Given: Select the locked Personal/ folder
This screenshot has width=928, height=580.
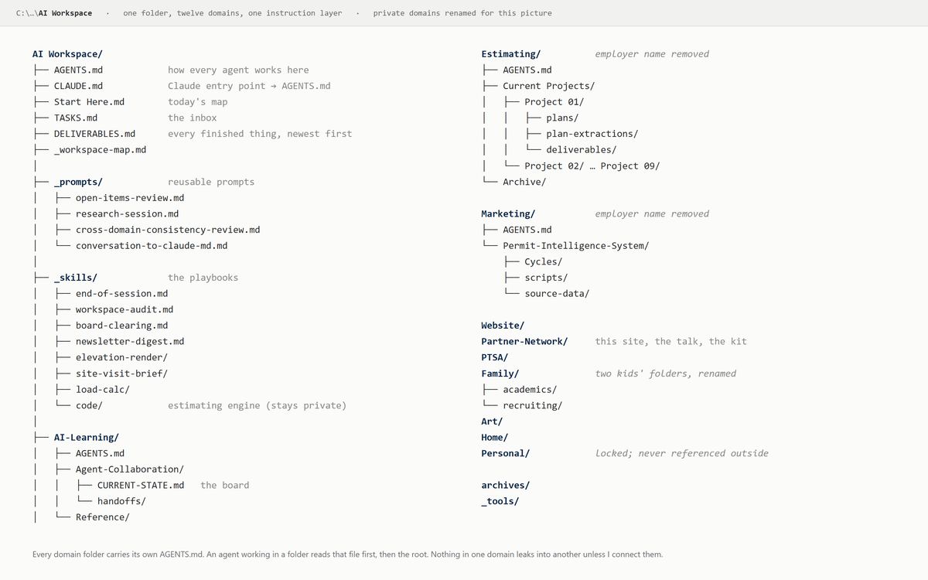Looking at the screenshot, I should [x=506, y=453].
